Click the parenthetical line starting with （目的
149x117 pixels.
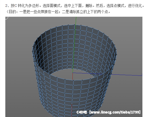click(58, 12)
